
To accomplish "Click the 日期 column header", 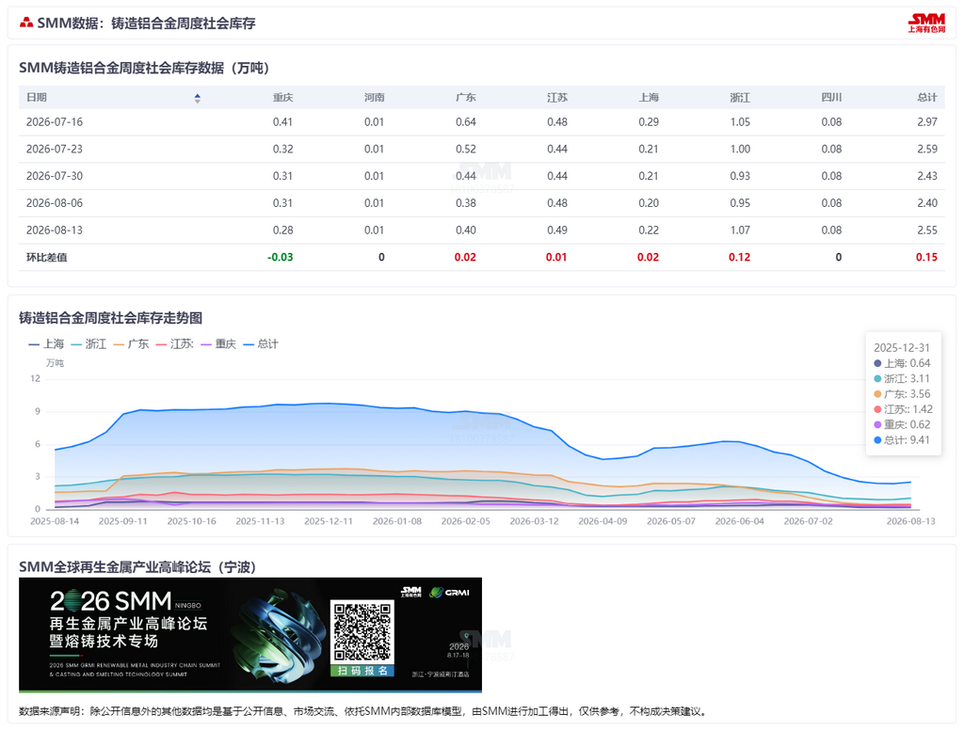I will (x=37, y=97).
